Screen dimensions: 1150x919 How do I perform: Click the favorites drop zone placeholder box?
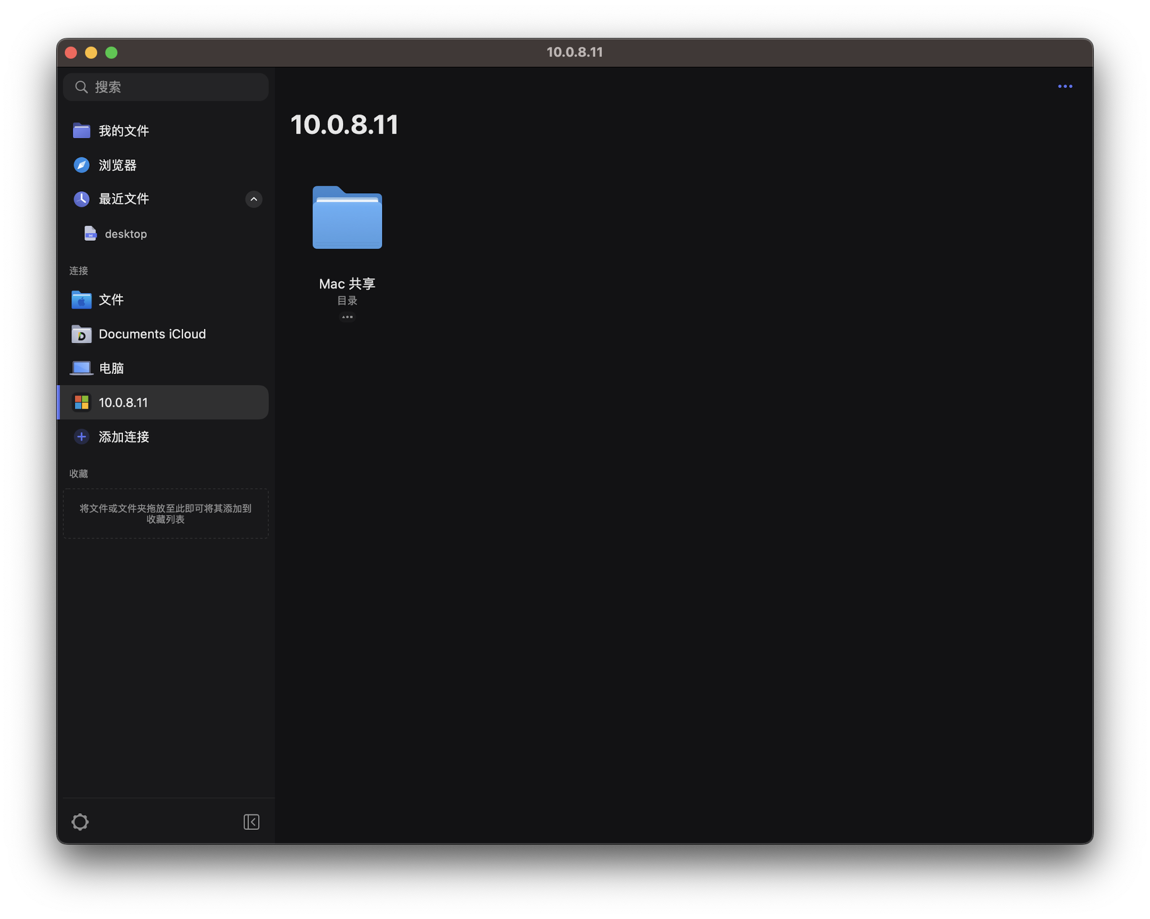point(166,514)
